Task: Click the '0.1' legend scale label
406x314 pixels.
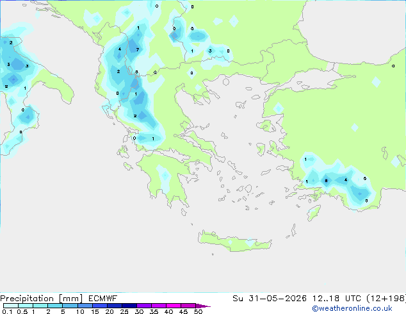Action: point(7,311)
